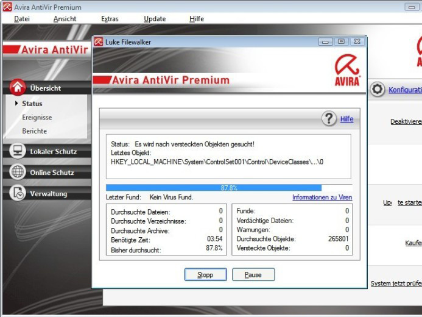Click the 87.8% scan progress bar
This screenshot has height=317, width=422.
pyautogui.click(x=229, y=188)
